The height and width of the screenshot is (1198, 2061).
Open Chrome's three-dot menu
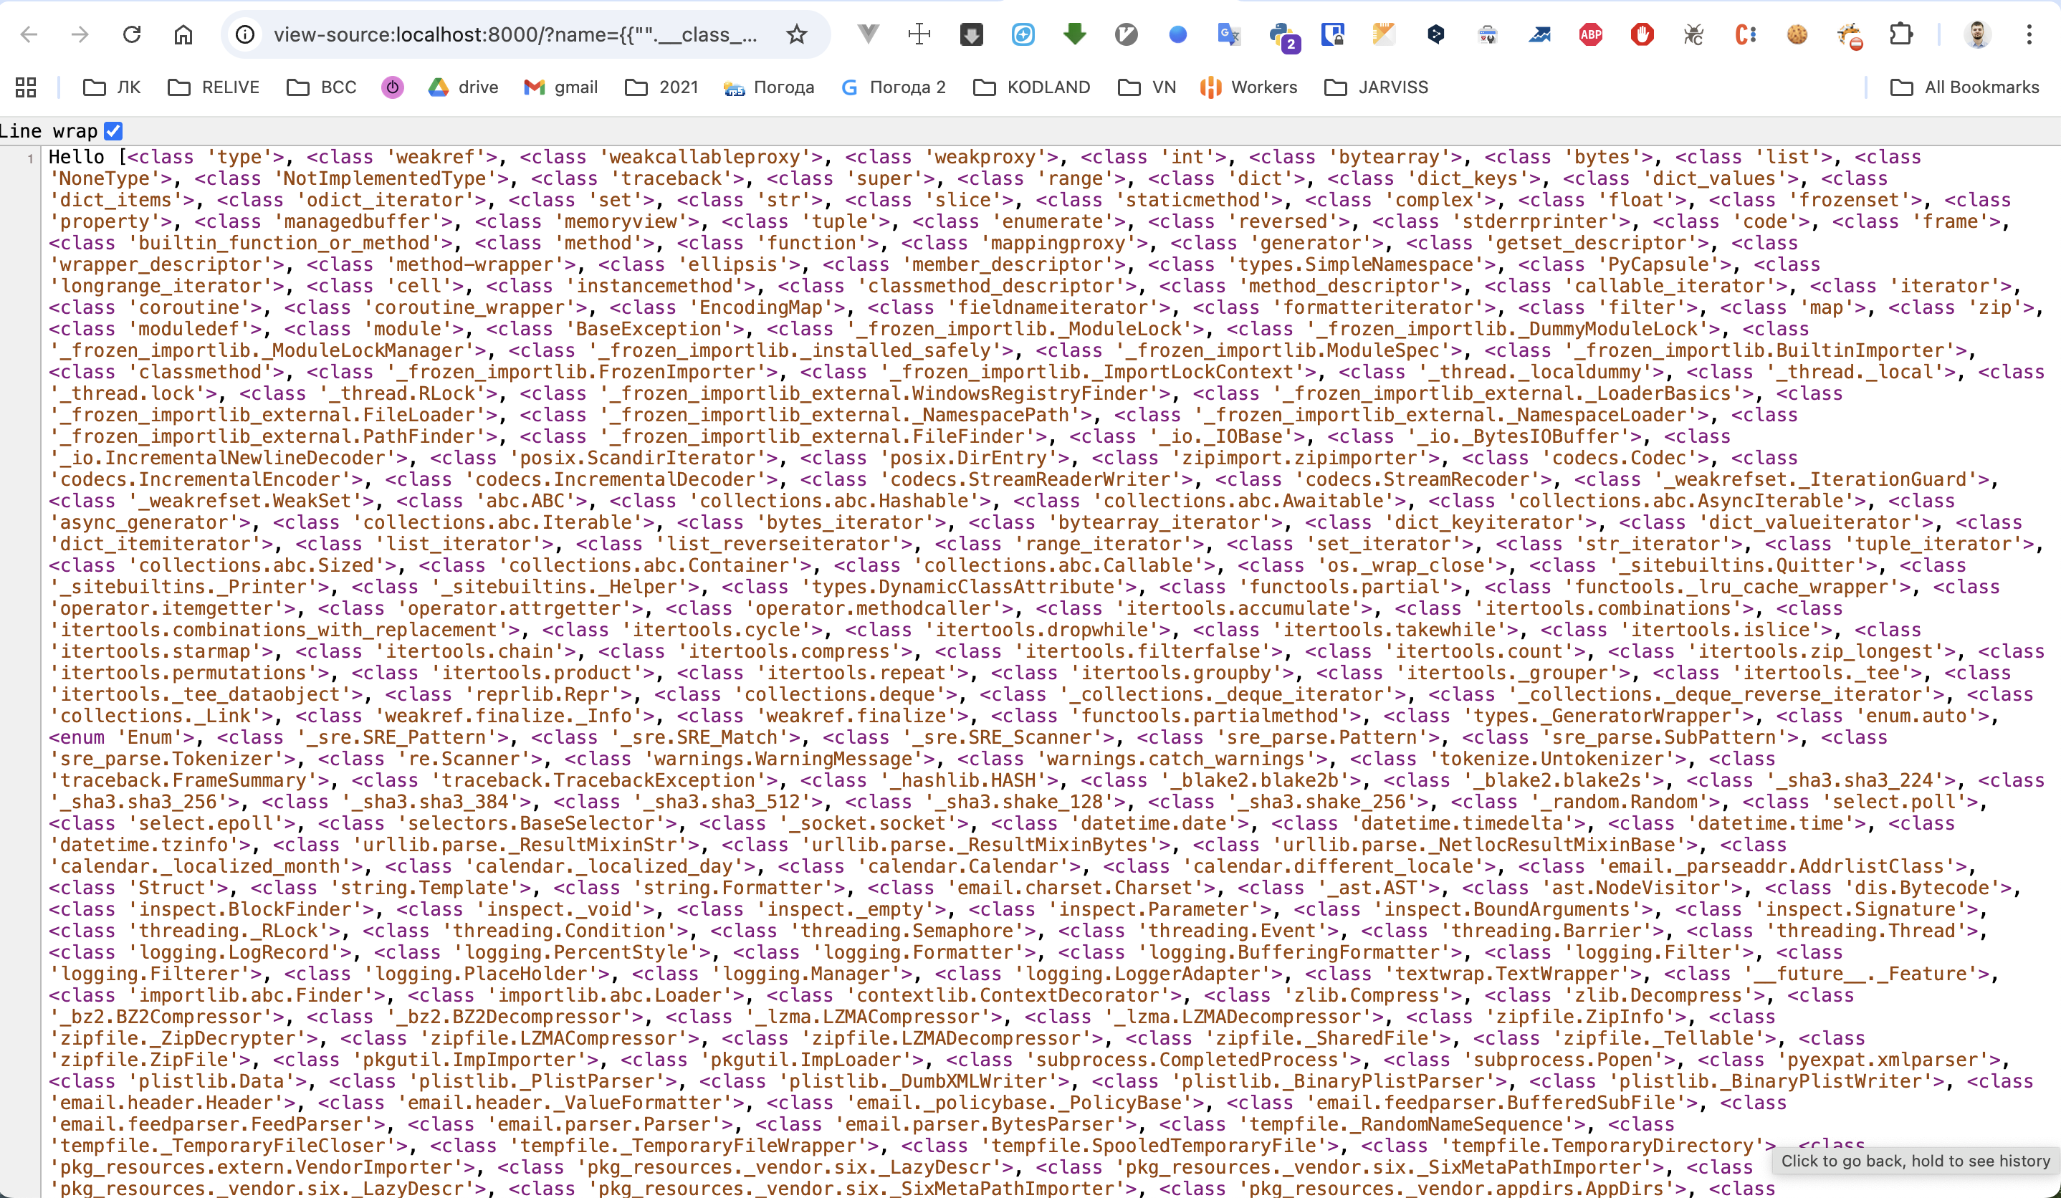[x=2029, y=34]
